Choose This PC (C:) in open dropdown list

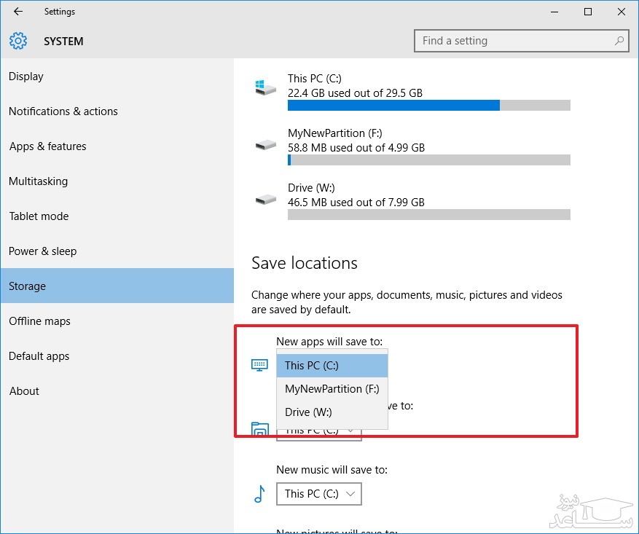[332, 366]
